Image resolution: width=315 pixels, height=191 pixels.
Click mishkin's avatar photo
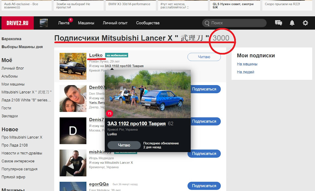pos(73,163)
